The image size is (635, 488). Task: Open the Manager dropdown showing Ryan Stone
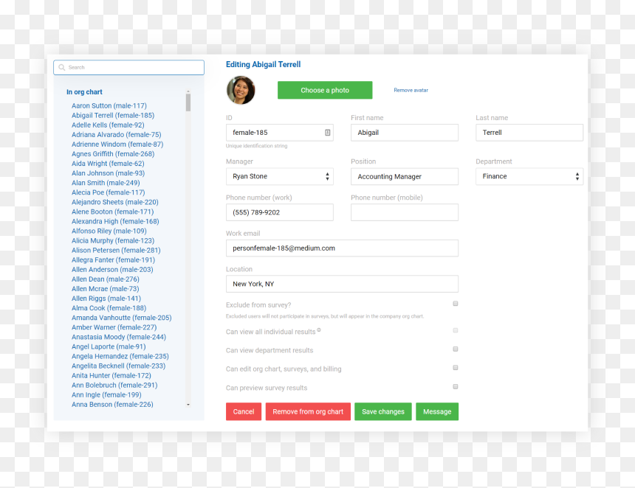[279, 176]
